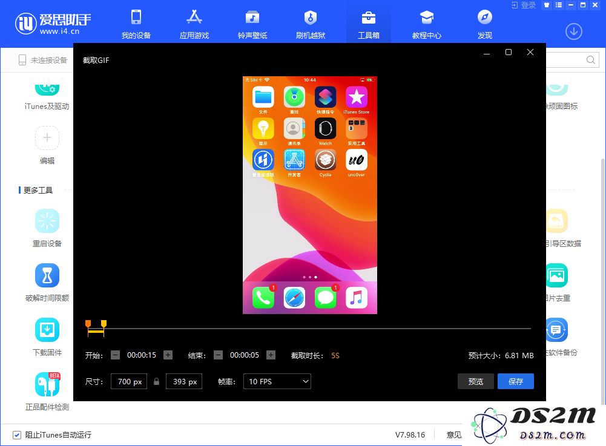Open 刷机越狱 tab
The width and height of the screenshot is (606, 446).
coord(311,24)
